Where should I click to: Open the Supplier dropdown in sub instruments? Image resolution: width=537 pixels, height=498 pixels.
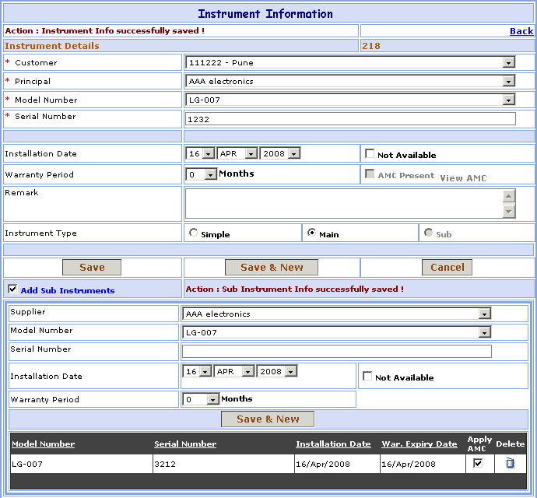point(484,314)
